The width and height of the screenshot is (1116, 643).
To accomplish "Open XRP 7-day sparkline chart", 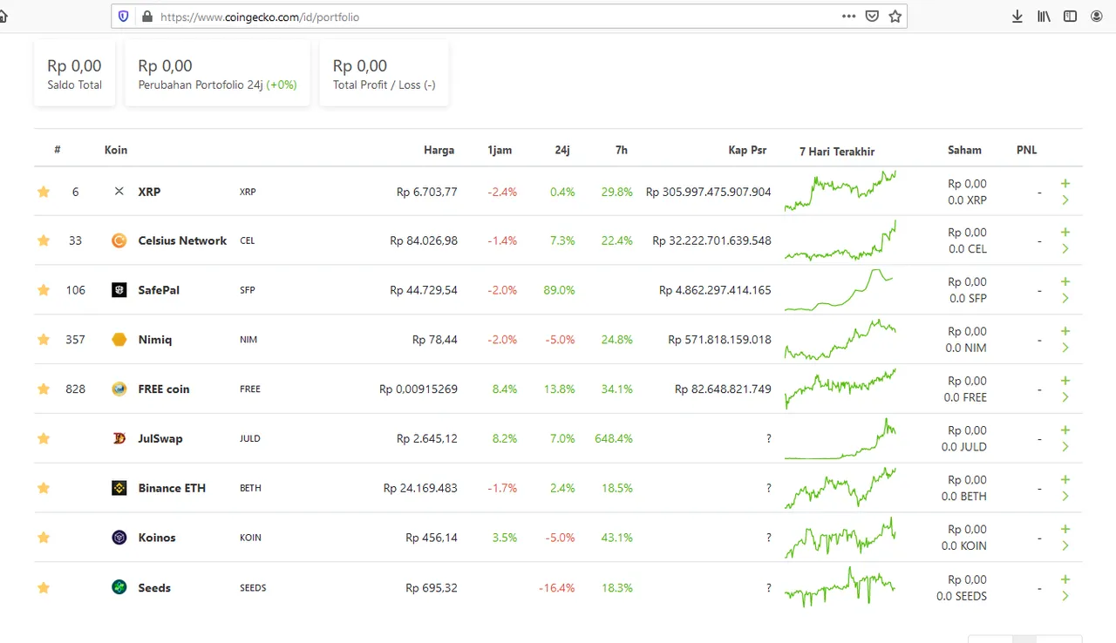I will click(x=840, y=191).
